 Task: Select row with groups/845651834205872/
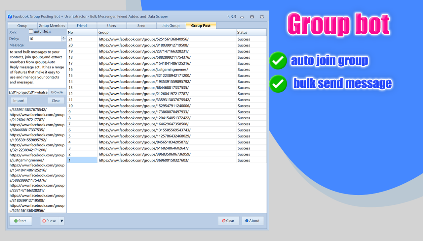pyautogui.click(x=167, y=142)
